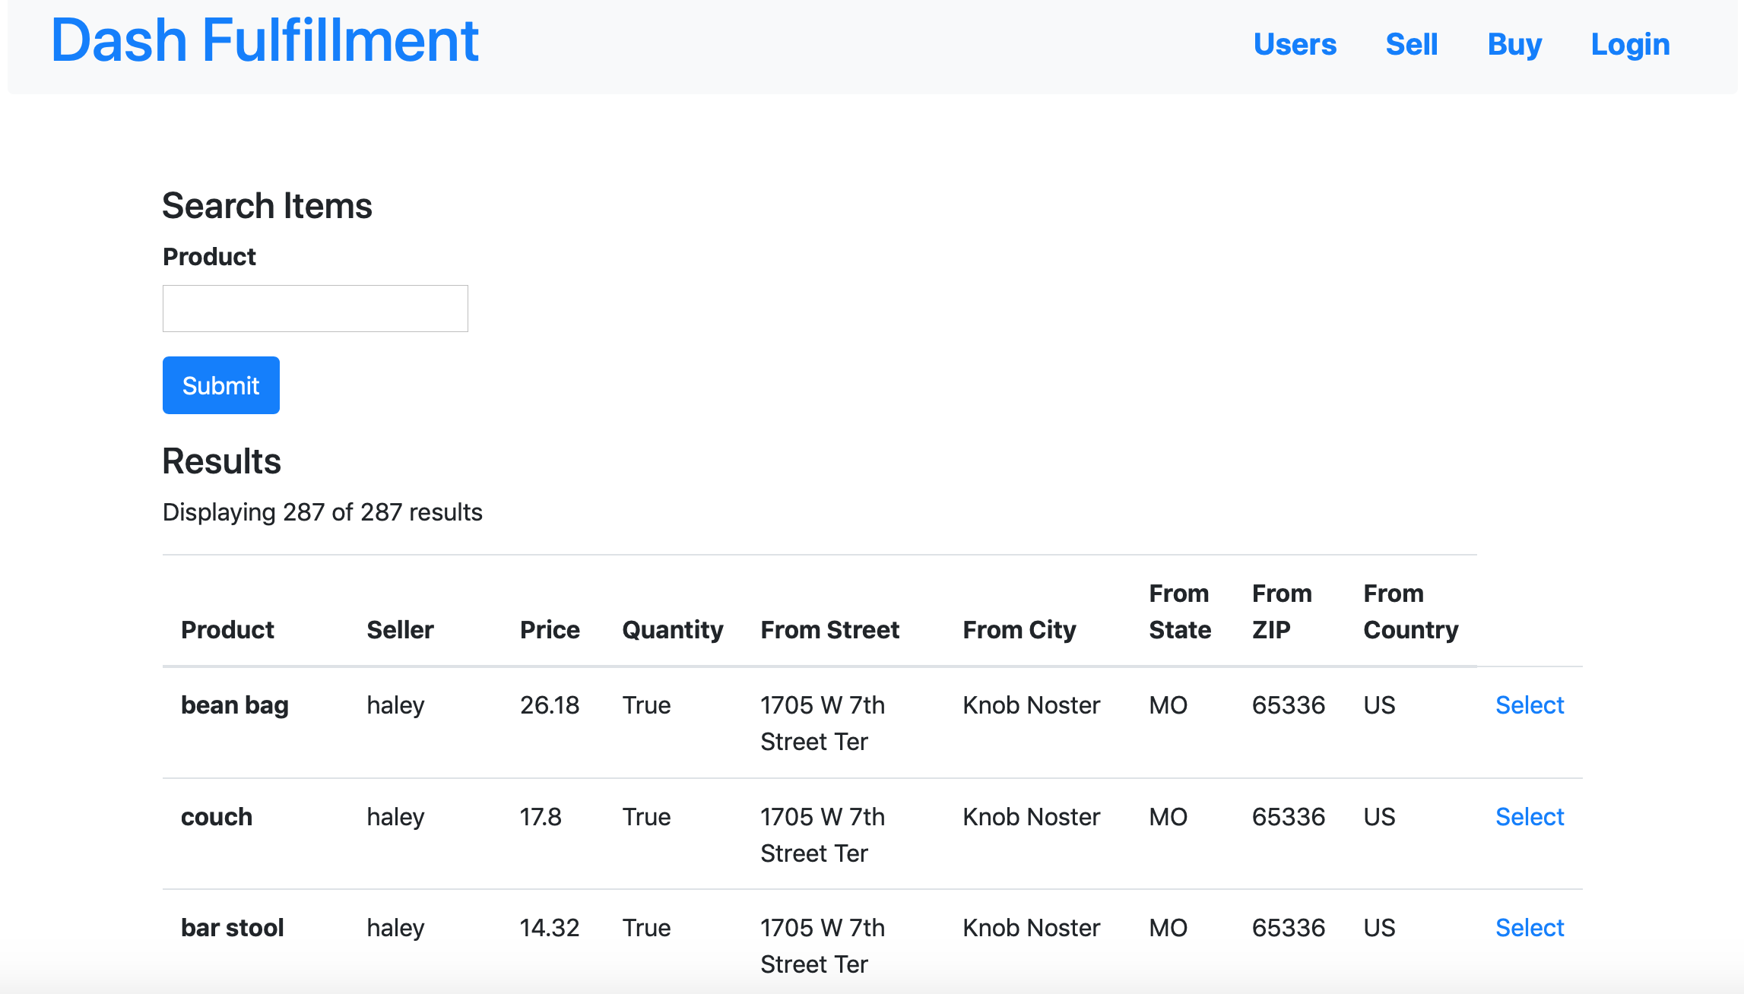The image size is (1744, 994).
Task: Open the Sell navigation link
Action: point(1411,45)
